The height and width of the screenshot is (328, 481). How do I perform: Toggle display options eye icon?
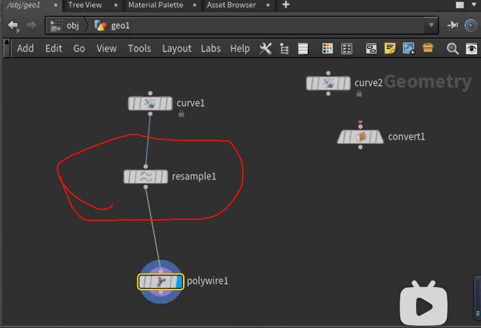(472, 49)
